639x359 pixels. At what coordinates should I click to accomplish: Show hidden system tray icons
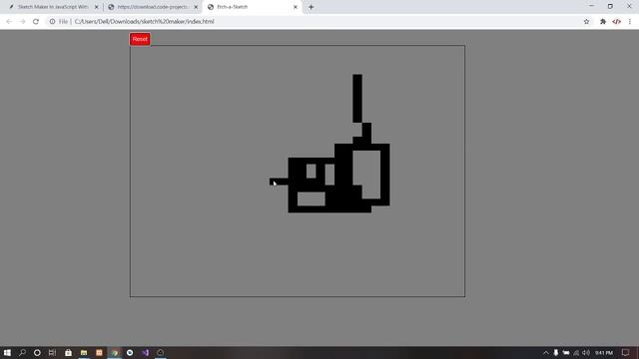546,352
